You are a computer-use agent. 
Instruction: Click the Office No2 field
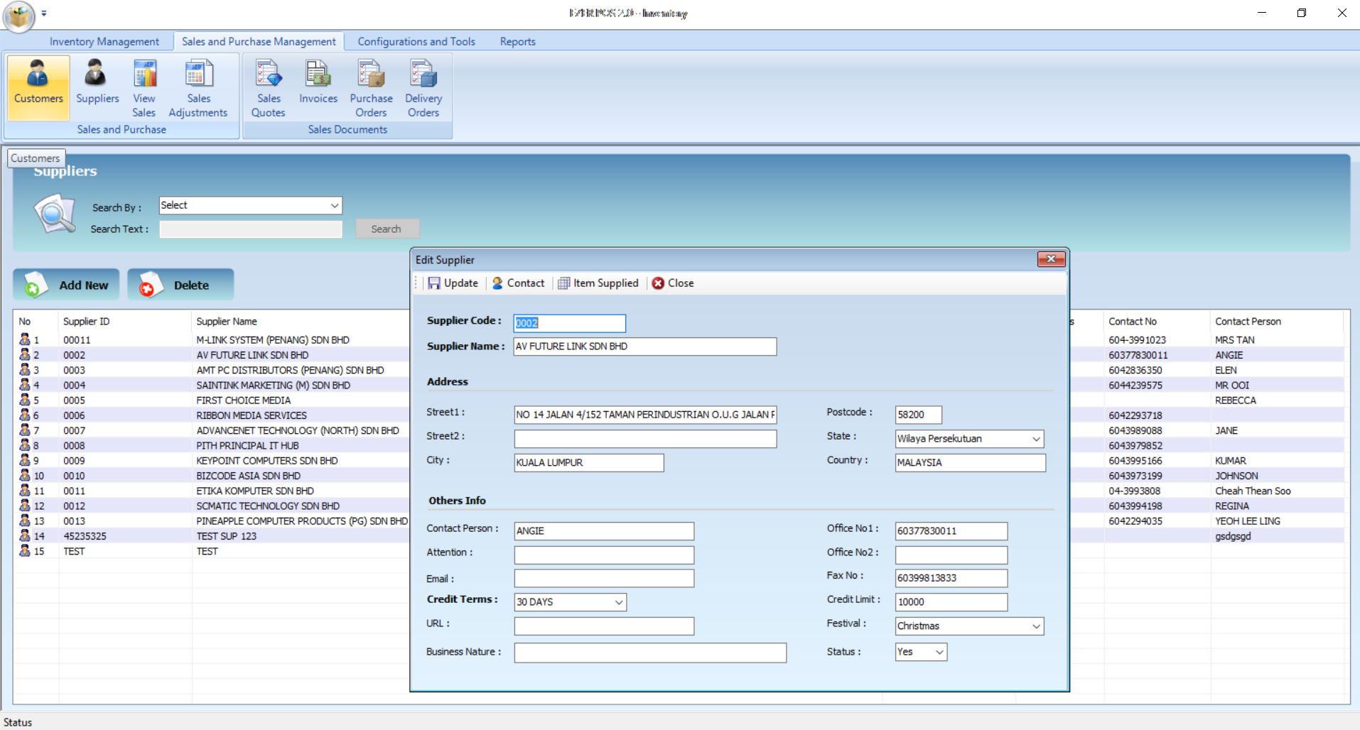click(x=951, y=555)
